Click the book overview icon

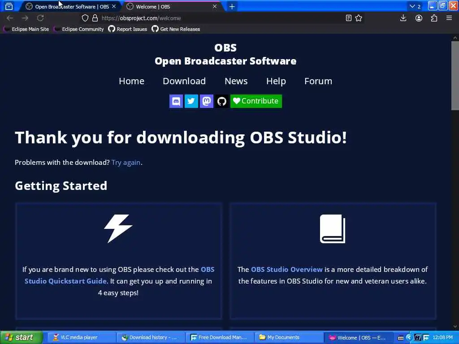pyautogui.click(x=333, y=229)
